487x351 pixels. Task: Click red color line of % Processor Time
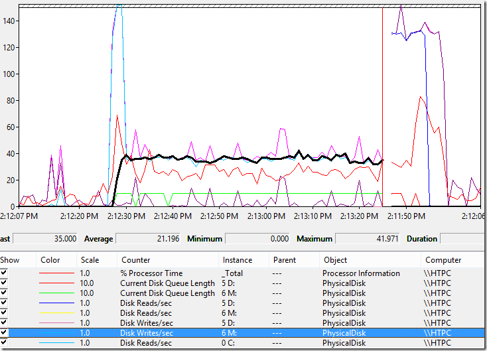click(x=56, y=273)
